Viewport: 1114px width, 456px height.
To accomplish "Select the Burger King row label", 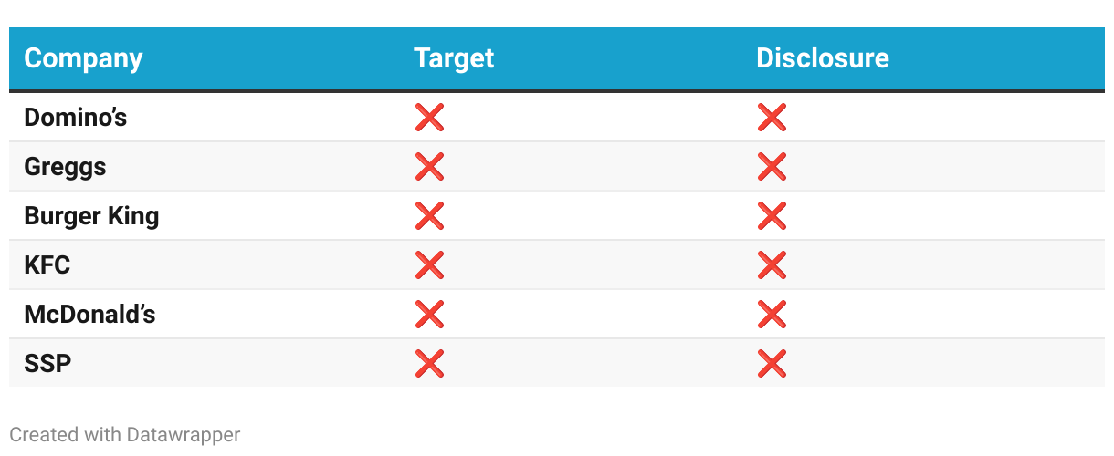I will coord(91,216).
